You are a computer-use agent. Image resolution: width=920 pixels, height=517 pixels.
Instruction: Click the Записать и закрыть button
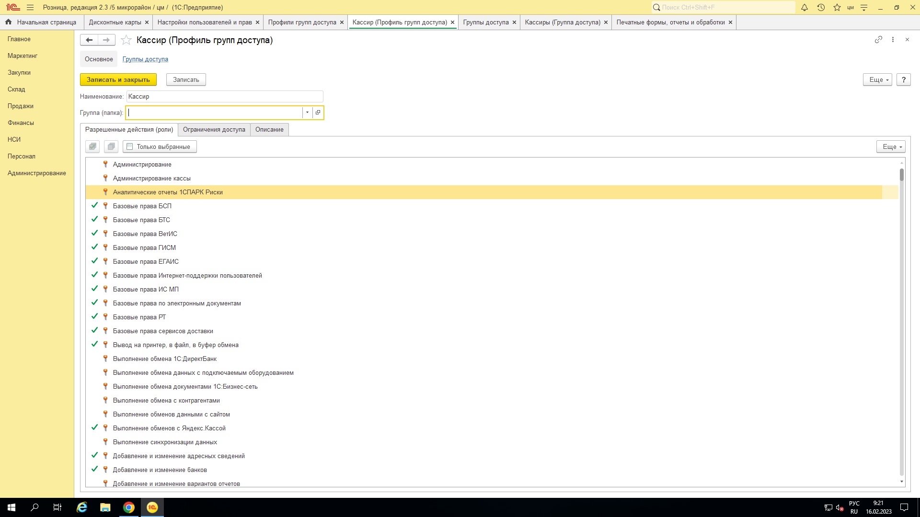pos(118,80)
